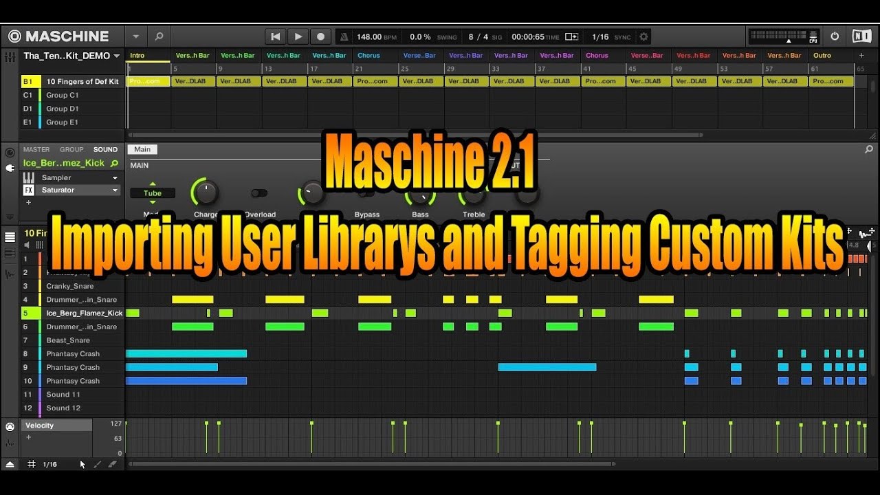Select the Beast_Snare sound row
The height and width of the screenshot is (495, 880).
(73, 340)
